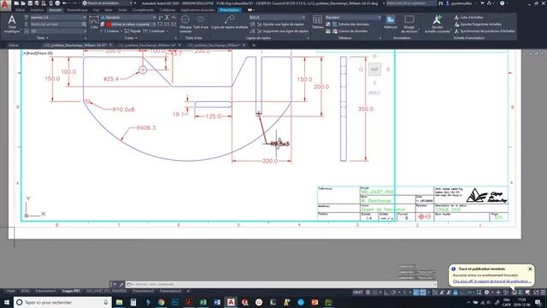Open the multileader style dropdown
Viewport: 547px width, 308px height.
[x=277, y=17]
